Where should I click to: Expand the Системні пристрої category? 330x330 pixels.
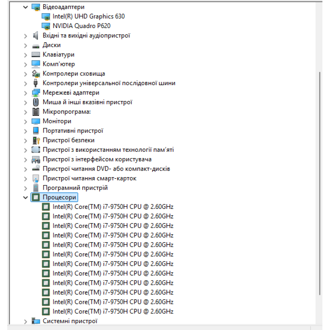point(26,321)
